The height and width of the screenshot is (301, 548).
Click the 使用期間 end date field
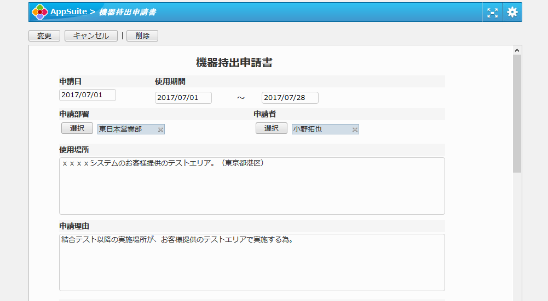click(x=290, y=98)
